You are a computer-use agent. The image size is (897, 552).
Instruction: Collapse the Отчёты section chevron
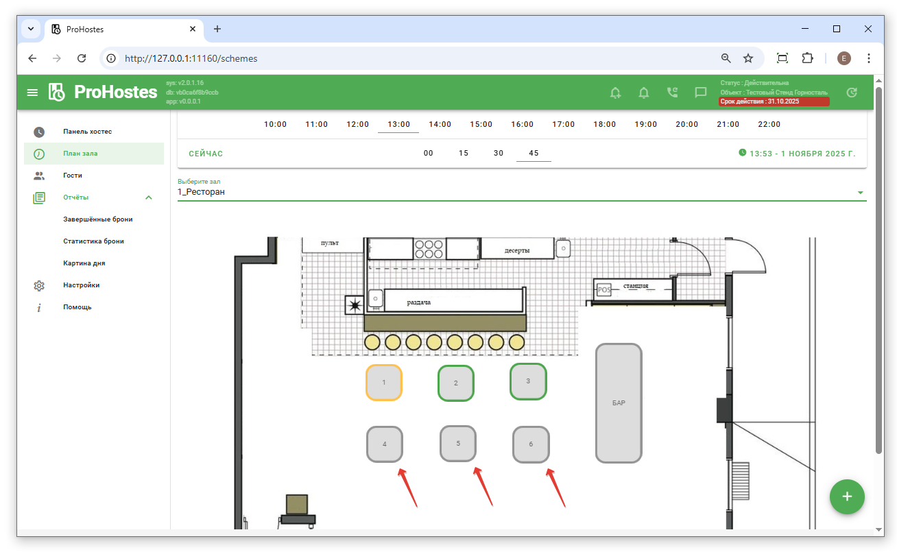click(148, 197)
